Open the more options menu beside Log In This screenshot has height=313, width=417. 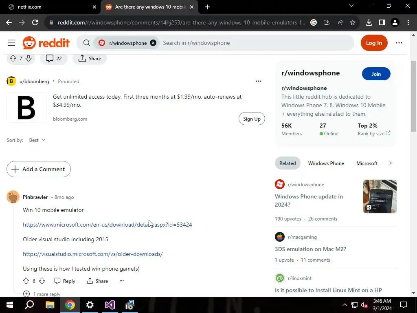399,43
